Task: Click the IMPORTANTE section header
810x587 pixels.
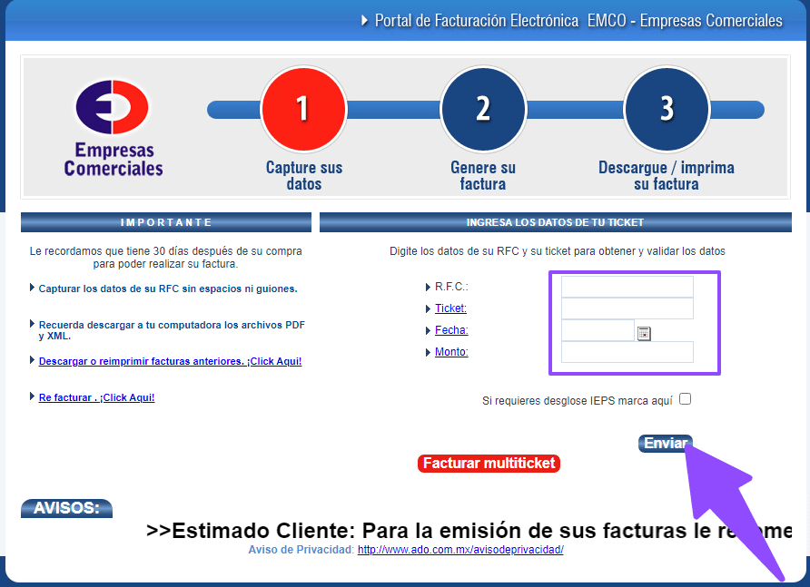Action: (166, 222)
